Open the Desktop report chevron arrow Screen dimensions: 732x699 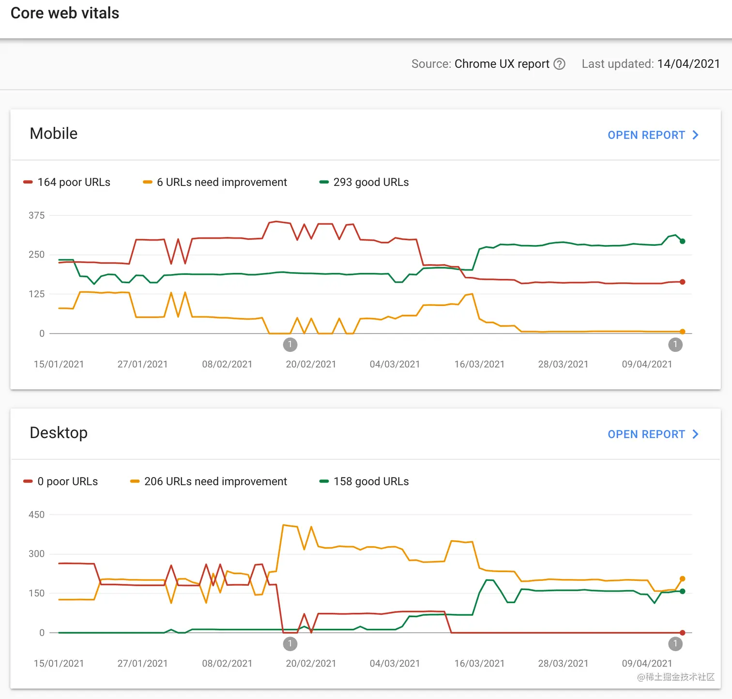pos(696,434)
